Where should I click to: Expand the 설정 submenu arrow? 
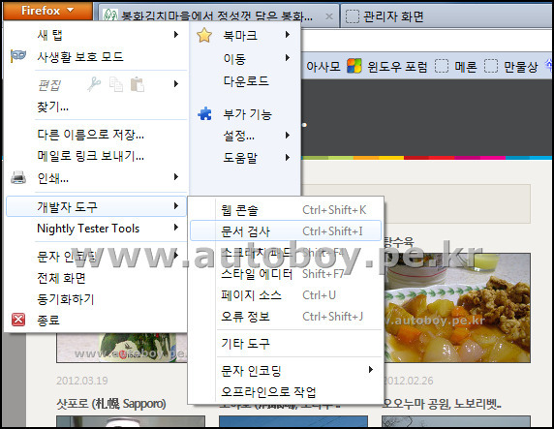[x=288, y=136]
